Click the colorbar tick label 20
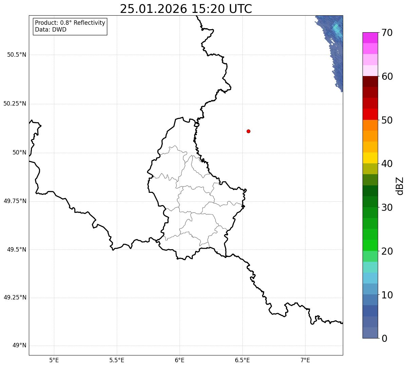This screenshot has width=408, height=367. coord(387,251)
